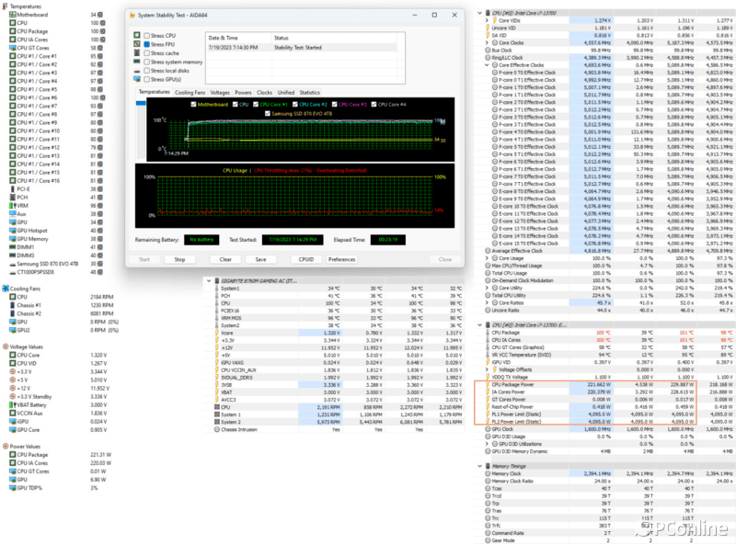Enable the Stress cache checkbox
Viewport: 736px width, 544px height.
point(147,53)
